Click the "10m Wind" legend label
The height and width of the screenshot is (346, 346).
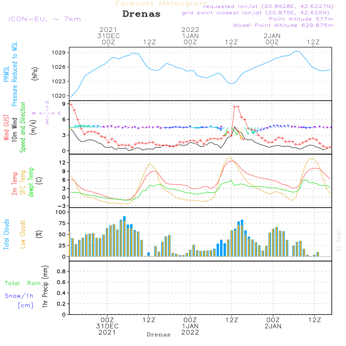pyautogui.click(x=14, y=129)
